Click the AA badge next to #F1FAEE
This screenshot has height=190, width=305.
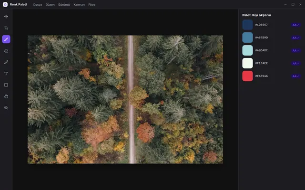pyautogui.click(x=295, y=63)
